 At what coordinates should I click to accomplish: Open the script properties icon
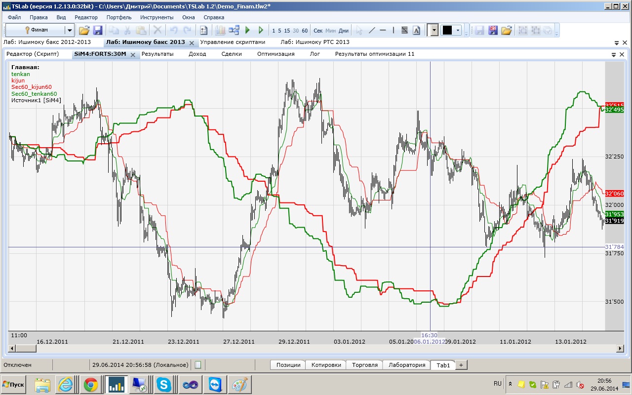tap(203, 30)
